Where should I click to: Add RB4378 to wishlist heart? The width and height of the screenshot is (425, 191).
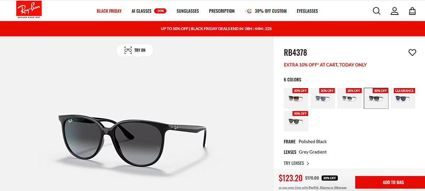click(412, 52)
